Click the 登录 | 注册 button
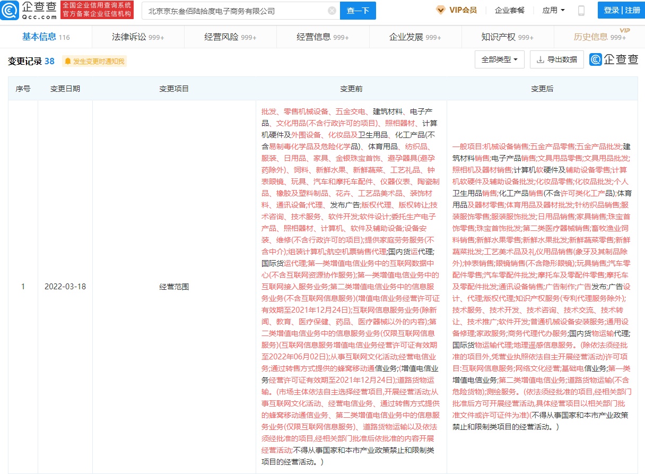Viewport: 645px width, 474px height. pos(621,10)
